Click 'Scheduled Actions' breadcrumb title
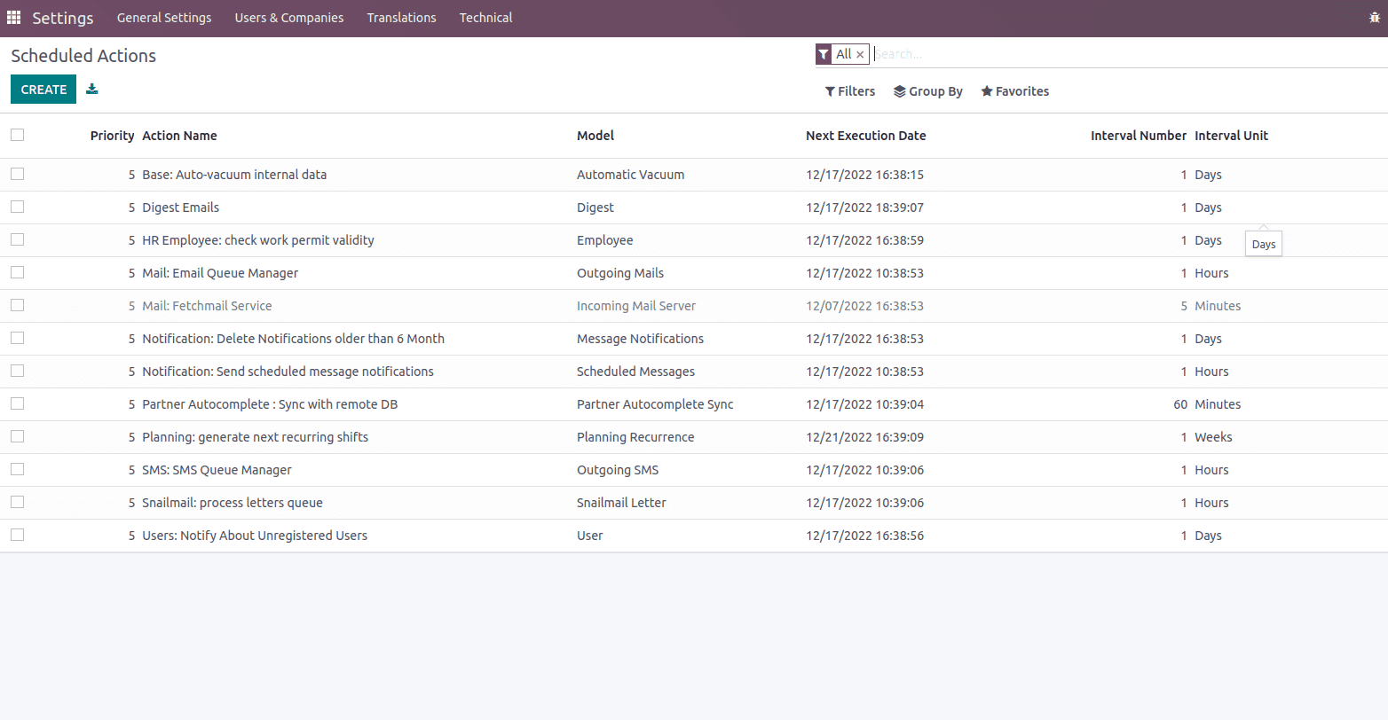Image resolution: width=1388 pixels, height=720 pixels. 83,56
